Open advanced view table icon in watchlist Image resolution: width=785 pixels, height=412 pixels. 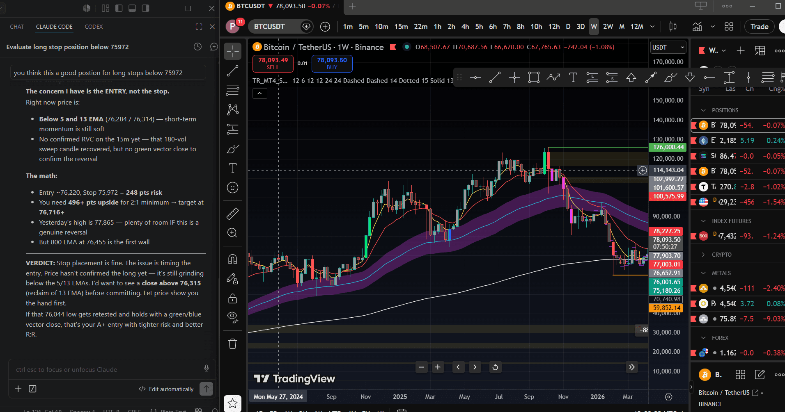[760, 50]
